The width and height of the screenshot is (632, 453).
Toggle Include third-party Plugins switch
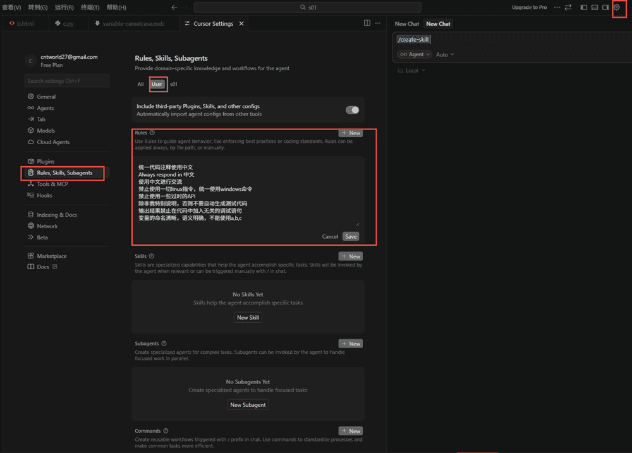352,110
